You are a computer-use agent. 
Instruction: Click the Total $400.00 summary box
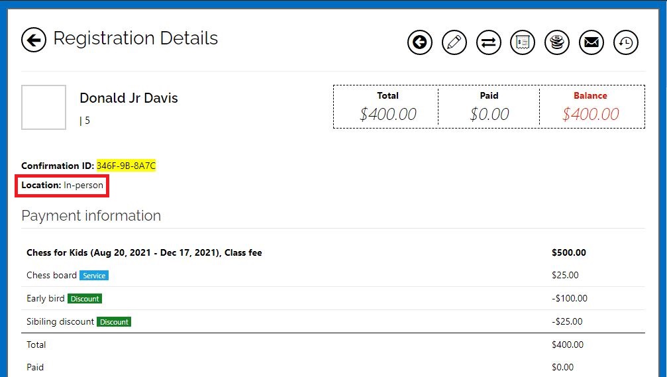coord(387,107)
